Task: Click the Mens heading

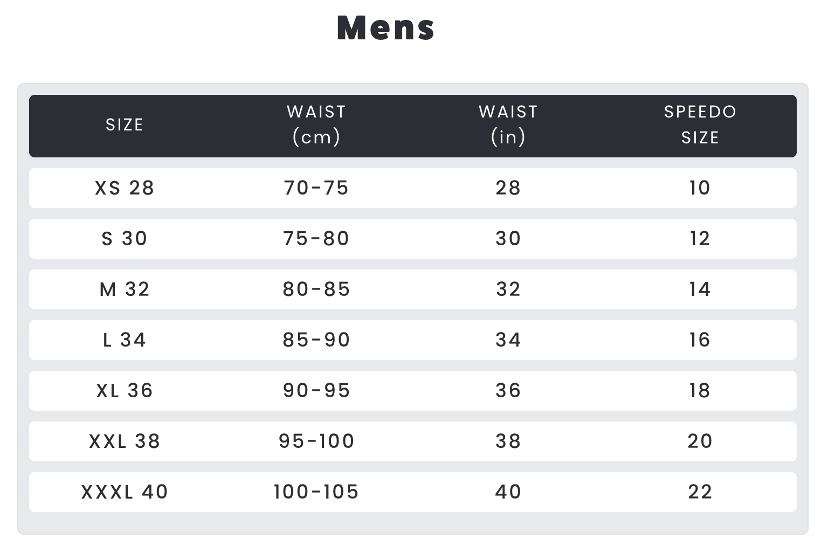Action: (x=385, y=28)
